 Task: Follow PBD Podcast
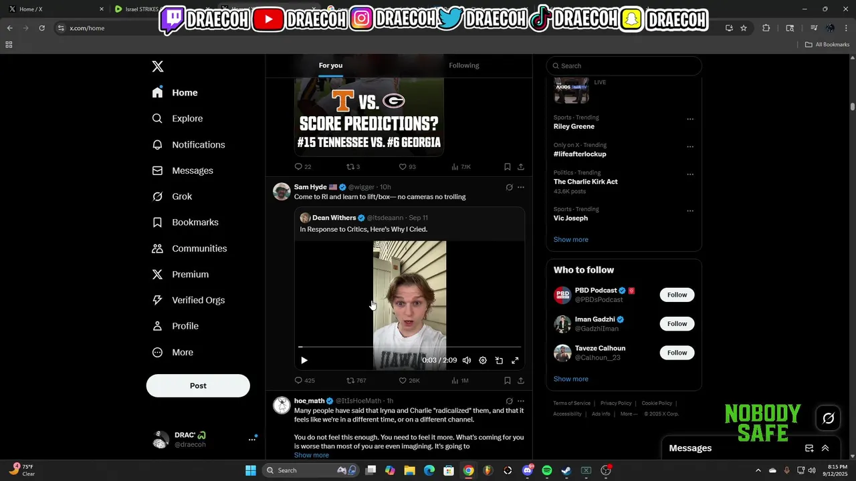677,295
